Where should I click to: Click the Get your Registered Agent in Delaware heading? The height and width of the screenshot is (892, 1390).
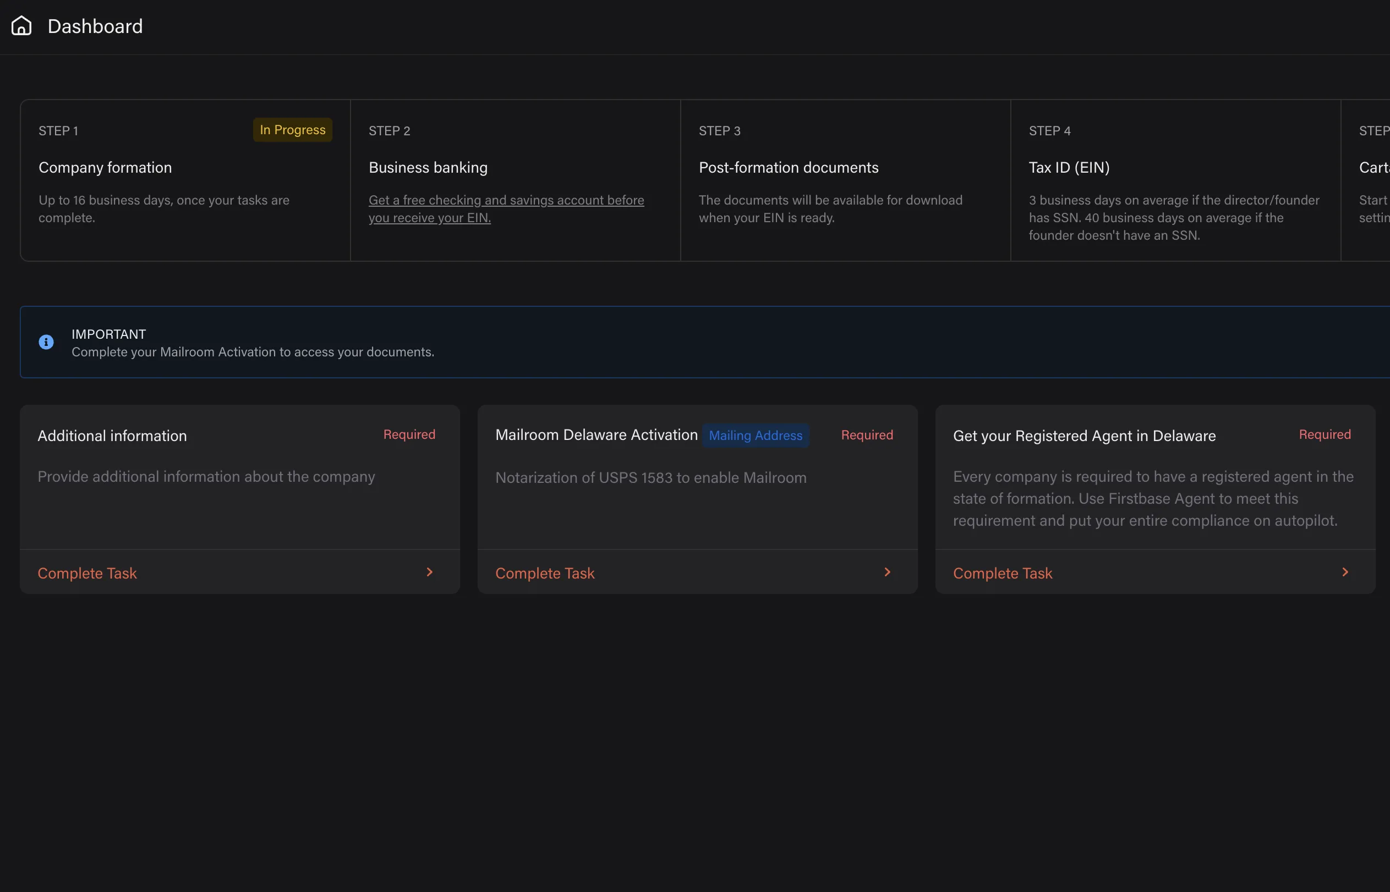click(x=1084, y=436)
